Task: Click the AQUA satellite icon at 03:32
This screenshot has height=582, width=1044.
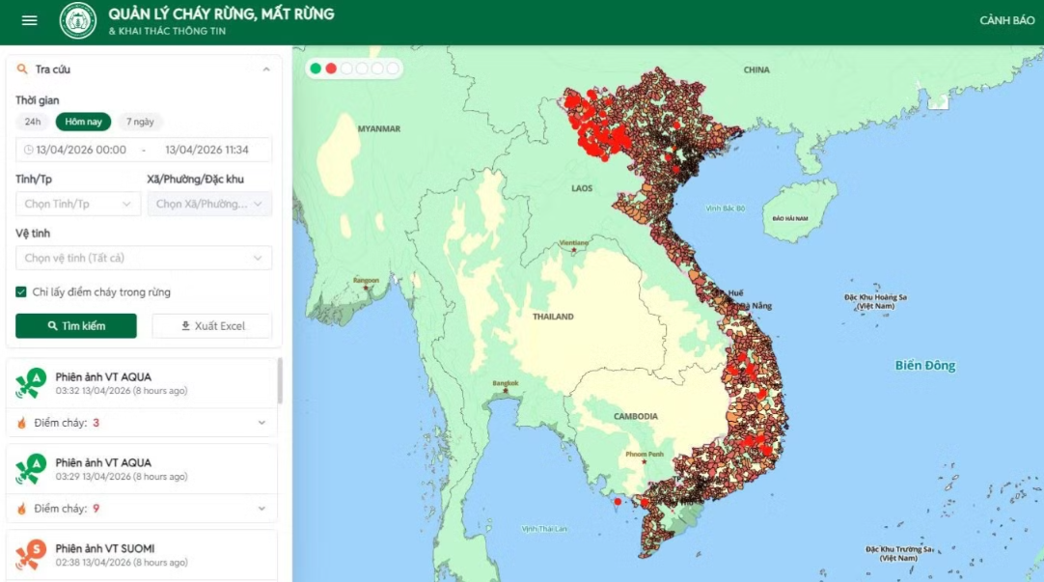Action: pos(31,383)
